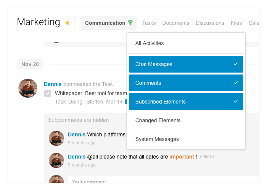Click avatar beside 'Which platforms' subcomment

coord(56,138)
